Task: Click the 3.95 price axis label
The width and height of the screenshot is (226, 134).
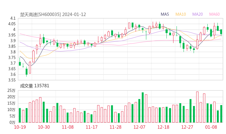Action: [12, 35]
